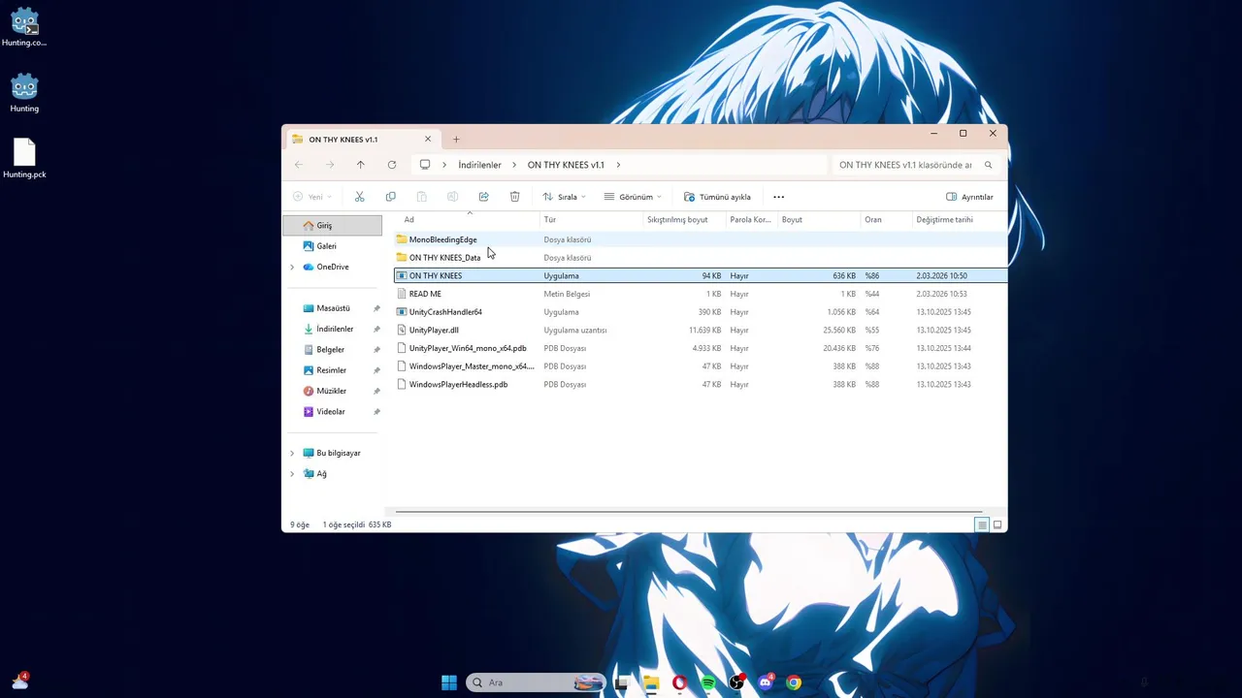Viewport: 1242px width, 698px height.
Task: Add a new Explorer tab
Action: point(456,139)
